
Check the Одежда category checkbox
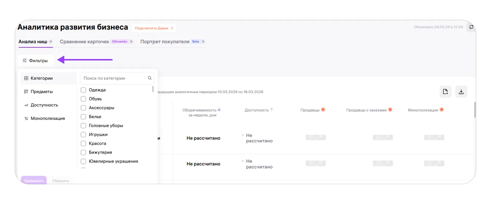[83, 90]
